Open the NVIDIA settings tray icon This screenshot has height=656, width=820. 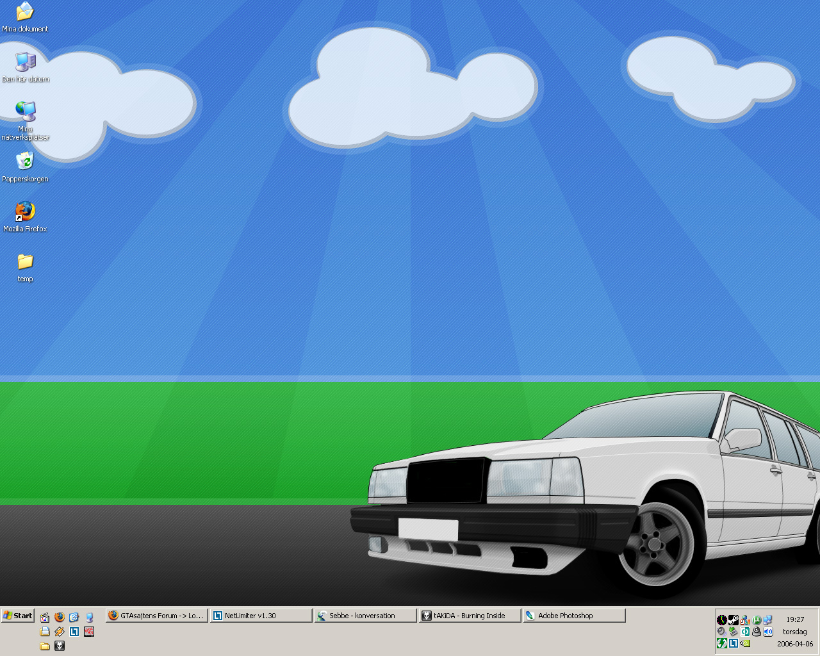pos(745,643)
